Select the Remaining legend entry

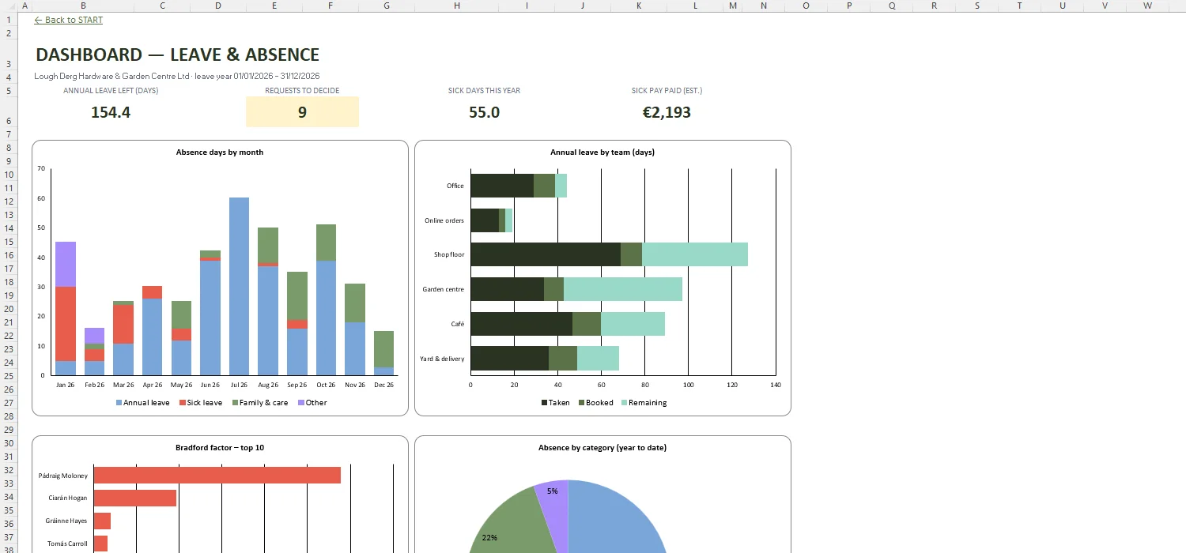click(644, 403)
